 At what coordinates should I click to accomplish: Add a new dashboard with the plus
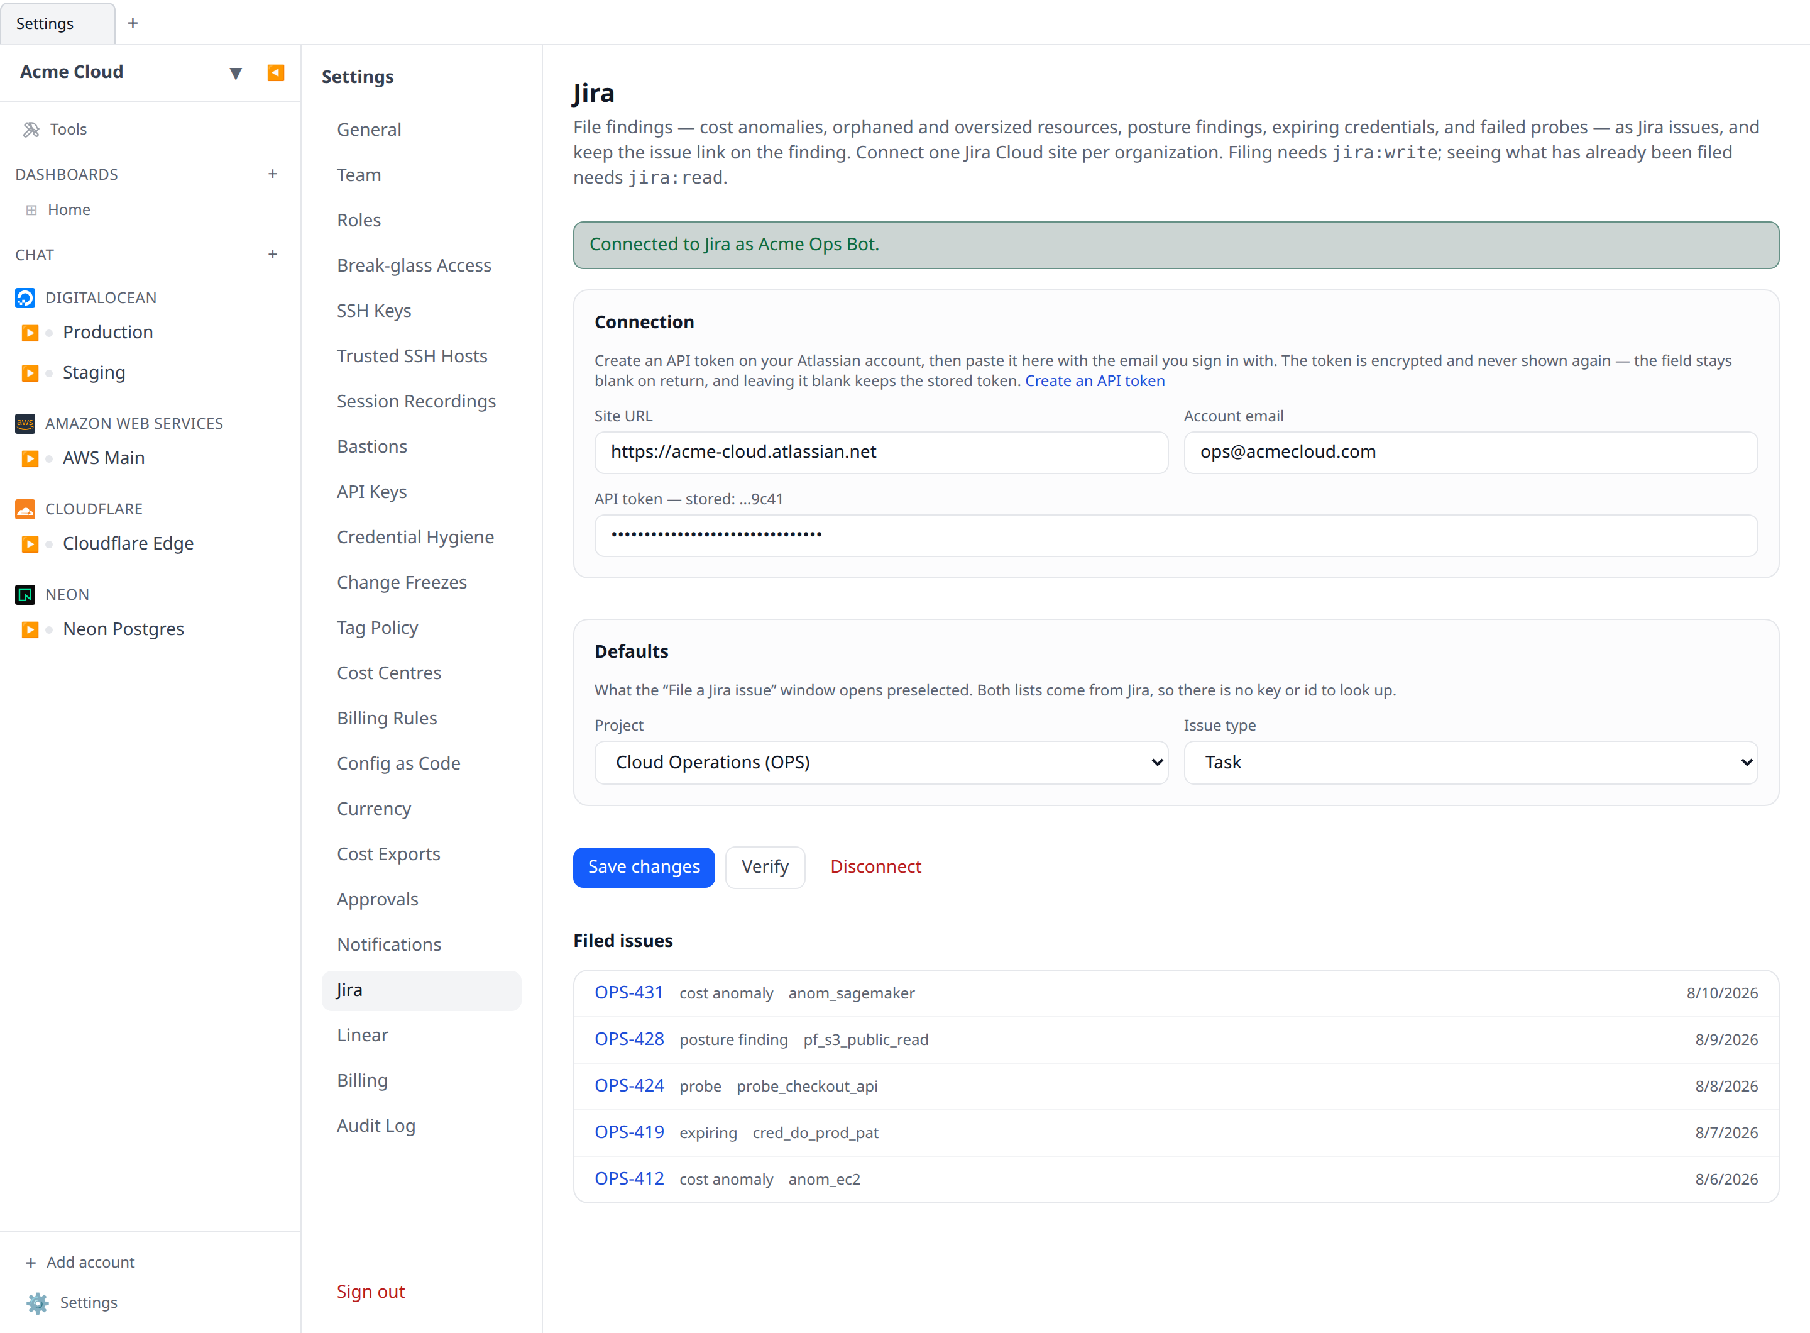pos(273,174)
